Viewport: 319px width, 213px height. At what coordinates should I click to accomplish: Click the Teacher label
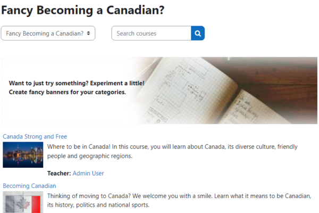tap(58, 173)
